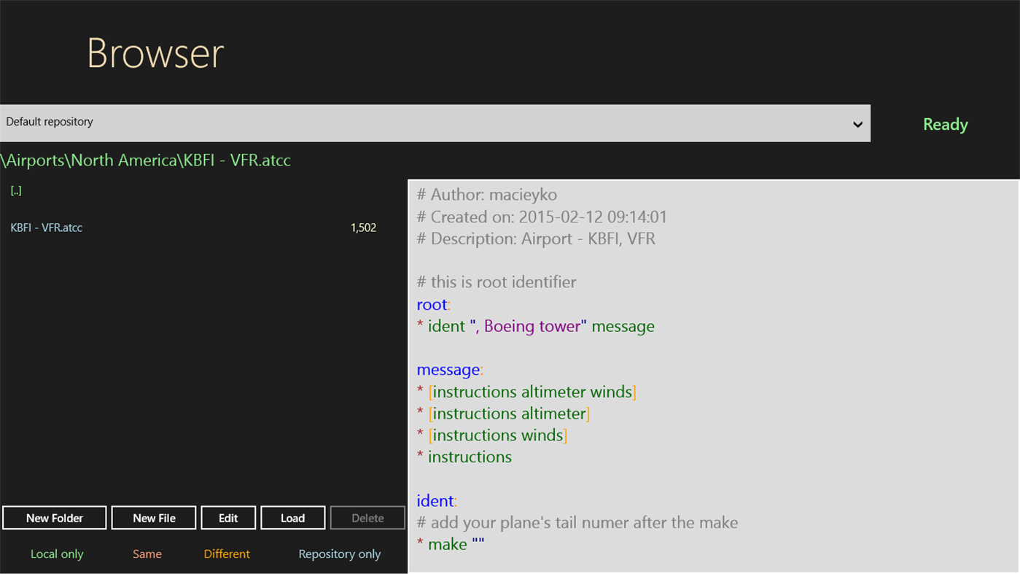Click the message section in the preview pane
Viewport: 1020px width, 574px height.
coord(447,369)
